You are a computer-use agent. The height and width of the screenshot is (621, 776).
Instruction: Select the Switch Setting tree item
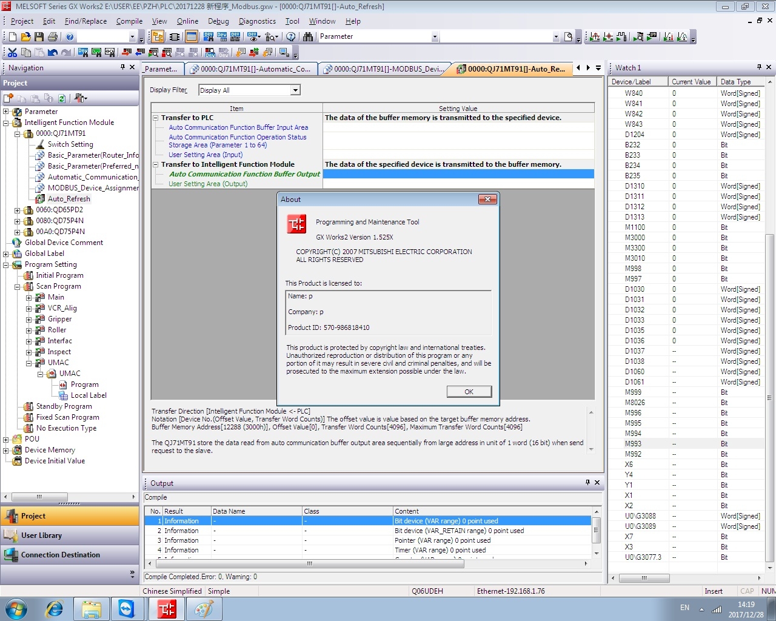[70, 144]
